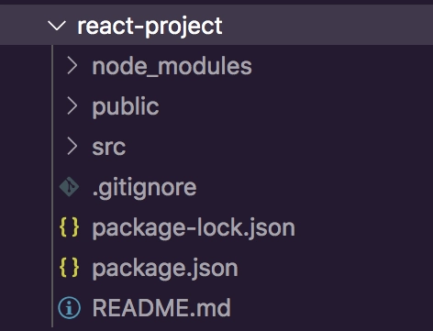Screen dimensions: 433x331
Task: Click the curly braces icon of package.json
Action: (x=70, y=268)
